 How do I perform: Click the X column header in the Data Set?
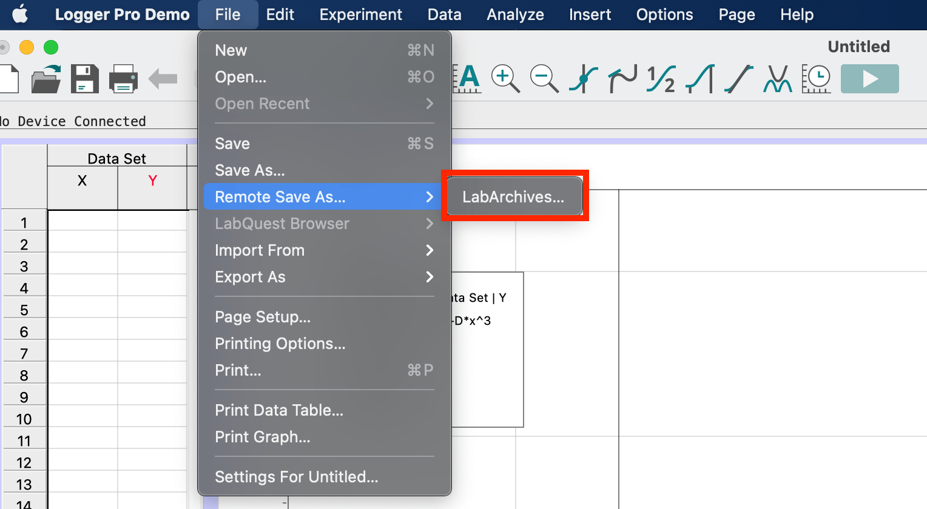(83, 180)
